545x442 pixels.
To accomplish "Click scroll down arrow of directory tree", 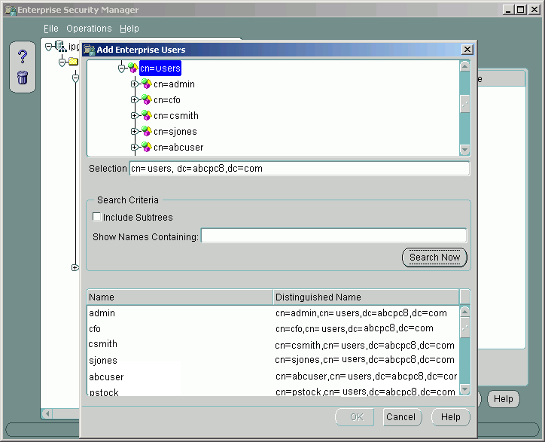I will point(464,150).
